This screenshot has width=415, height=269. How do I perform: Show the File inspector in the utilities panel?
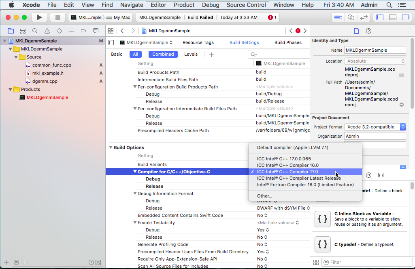(357, 31)
